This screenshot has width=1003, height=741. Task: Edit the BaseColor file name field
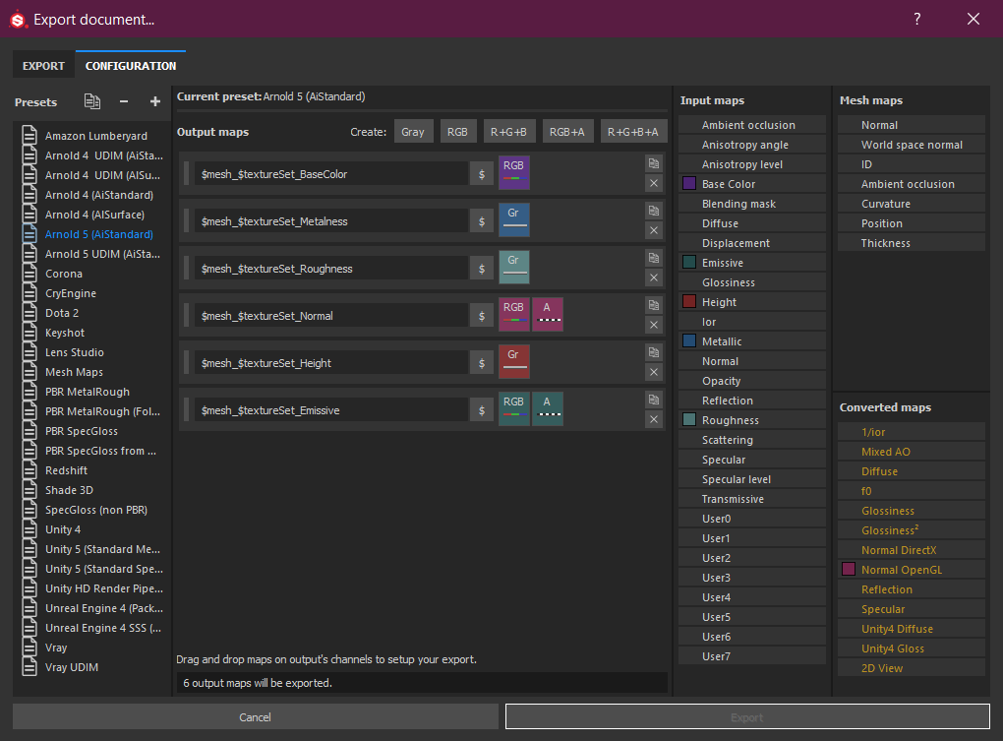click(330, 174)
